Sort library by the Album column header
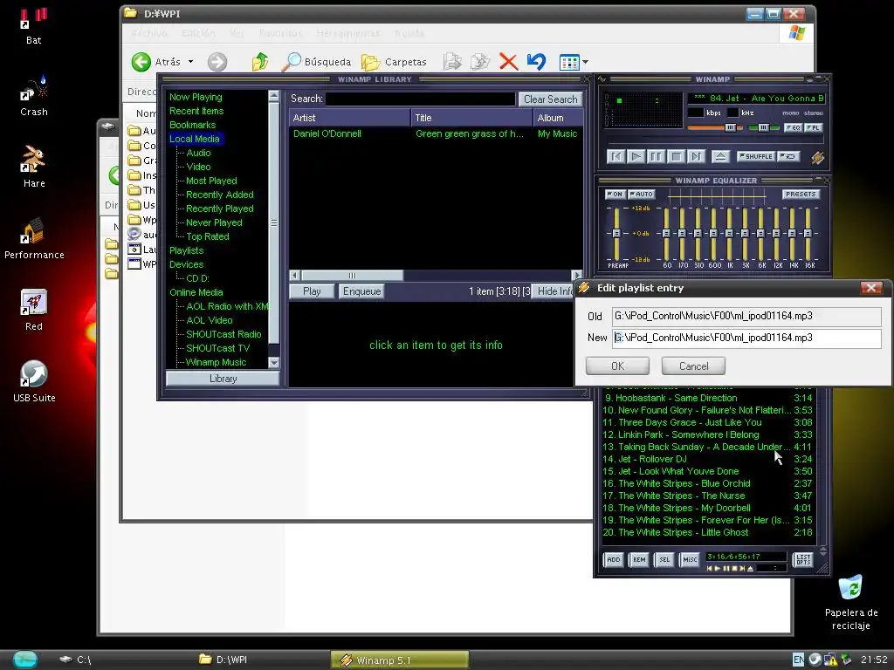Screen dimensions: 894x670 pos(558,118)
